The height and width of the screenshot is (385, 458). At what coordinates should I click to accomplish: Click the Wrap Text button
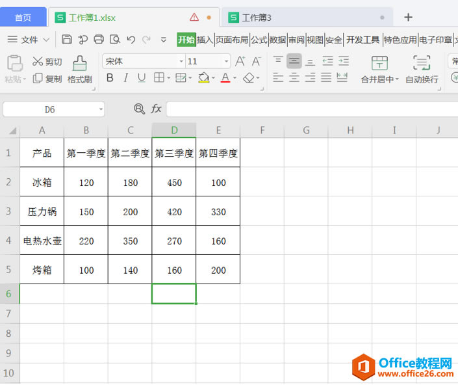pyautogui.click(x=422, y=70)
